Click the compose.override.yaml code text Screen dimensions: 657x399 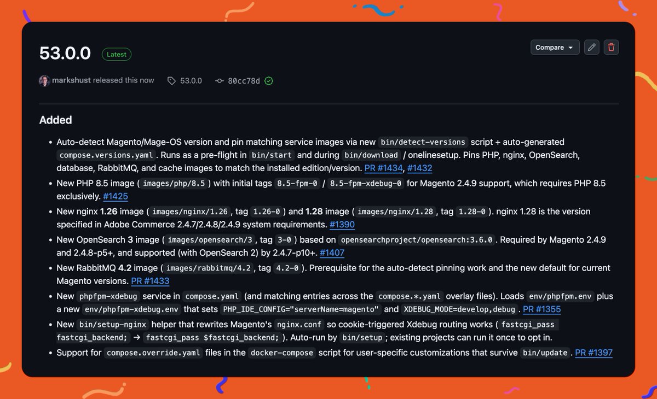(x=154, y=353)
